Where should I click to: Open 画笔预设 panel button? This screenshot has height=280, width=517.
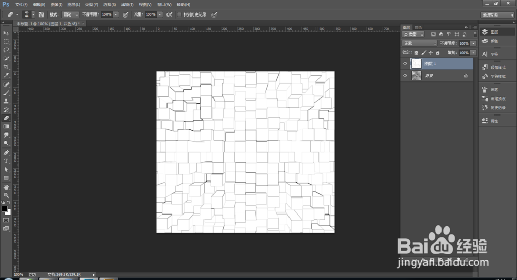(x=494, y=98)
